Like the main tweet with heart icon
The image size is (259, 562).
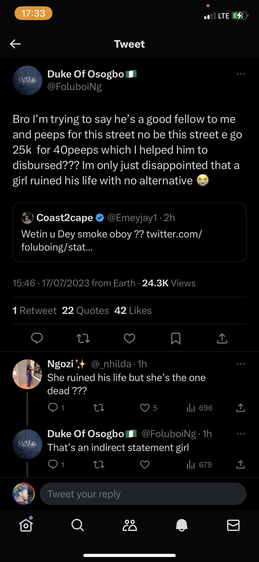coord(129,338)
